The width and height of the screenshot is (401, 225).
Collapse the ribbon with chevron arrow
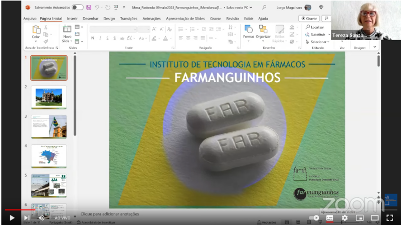coord(374,47)
